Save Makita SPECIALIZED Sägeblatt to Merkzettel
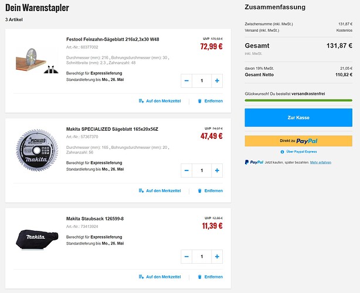 point(160,190)
